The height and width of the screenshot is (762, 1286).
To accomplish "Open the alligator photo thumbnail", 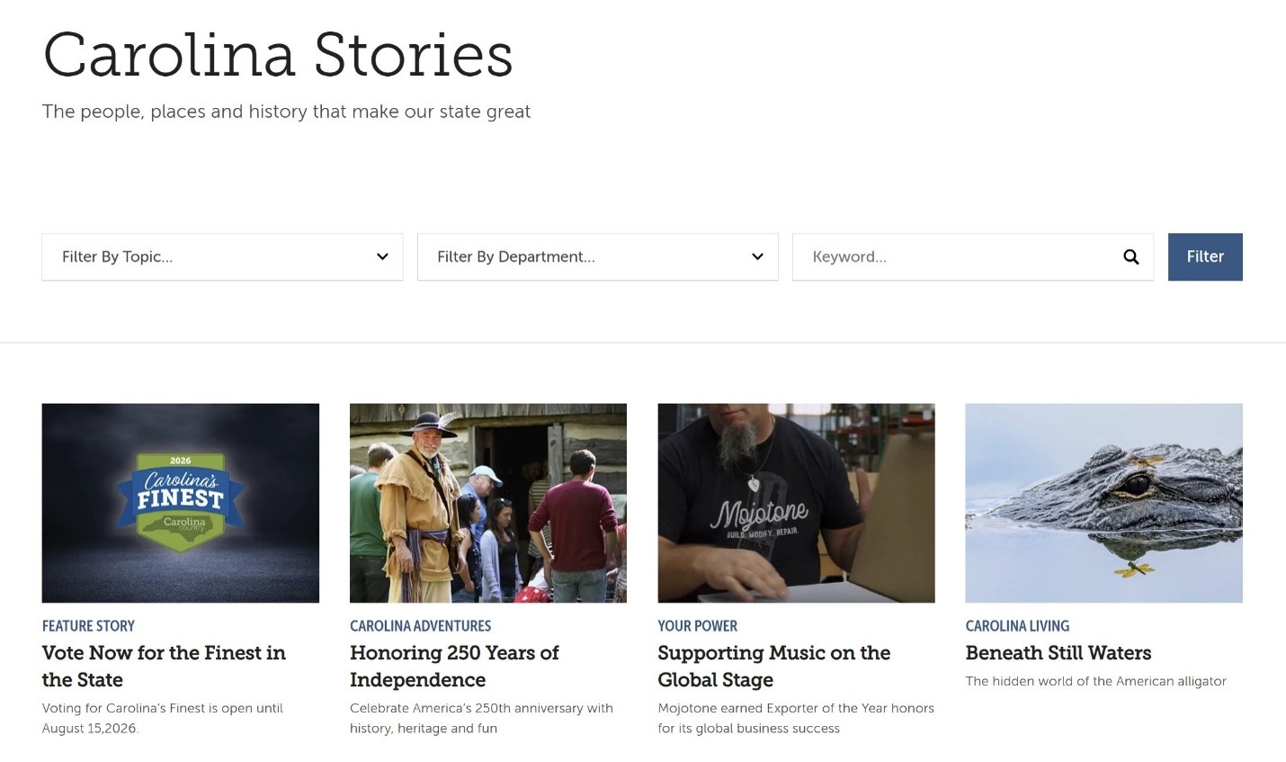I will tap(1103, 503).
